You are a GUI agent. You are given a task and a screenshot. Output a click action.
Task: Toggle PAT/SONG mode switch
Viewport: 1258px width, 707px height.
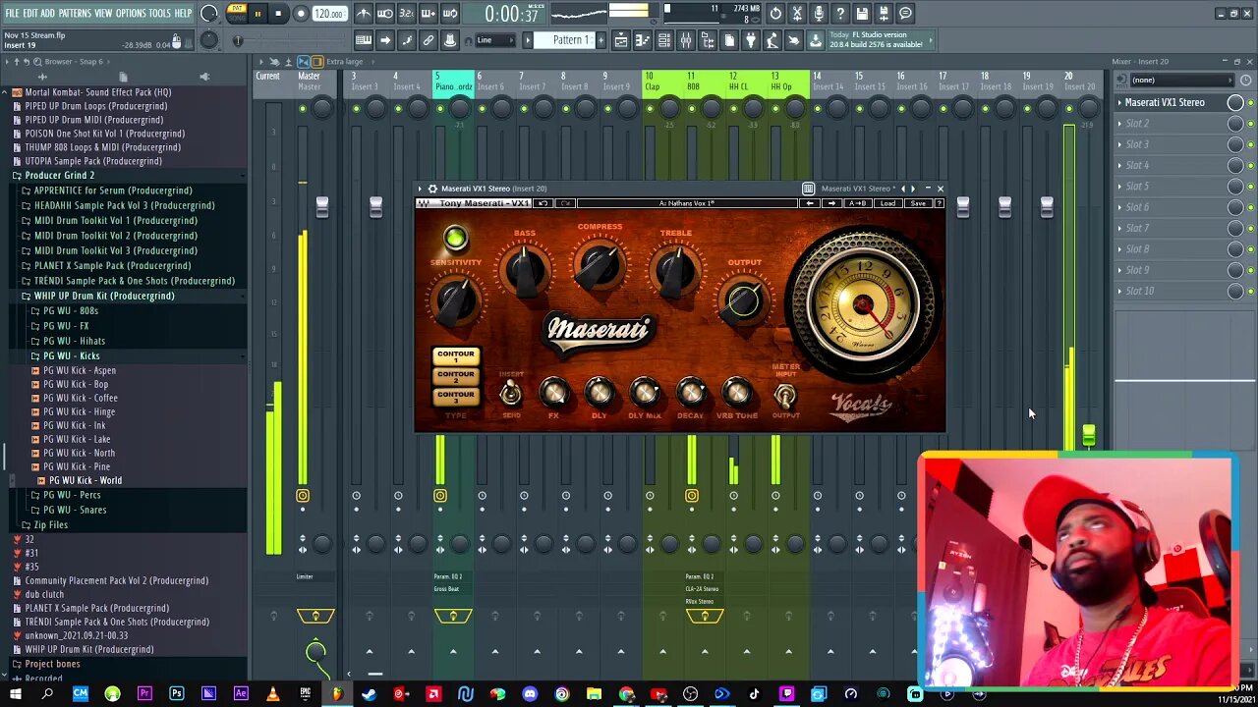coord(237,13)
